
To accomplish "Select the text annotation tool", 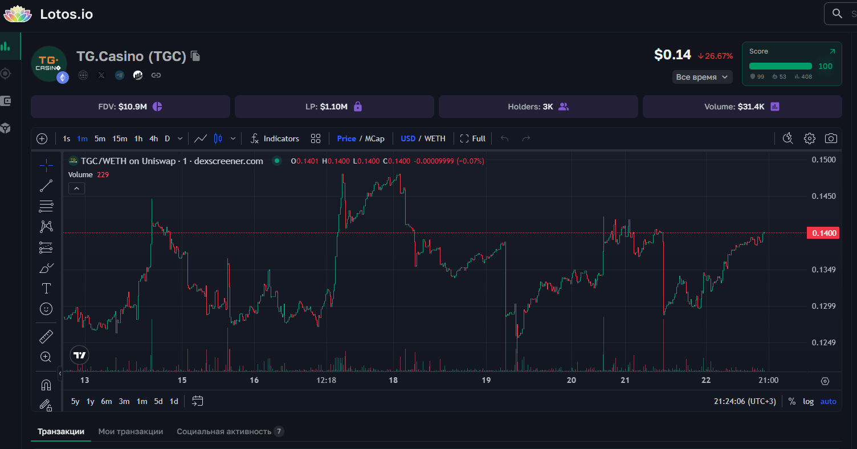I will (46, 288).
